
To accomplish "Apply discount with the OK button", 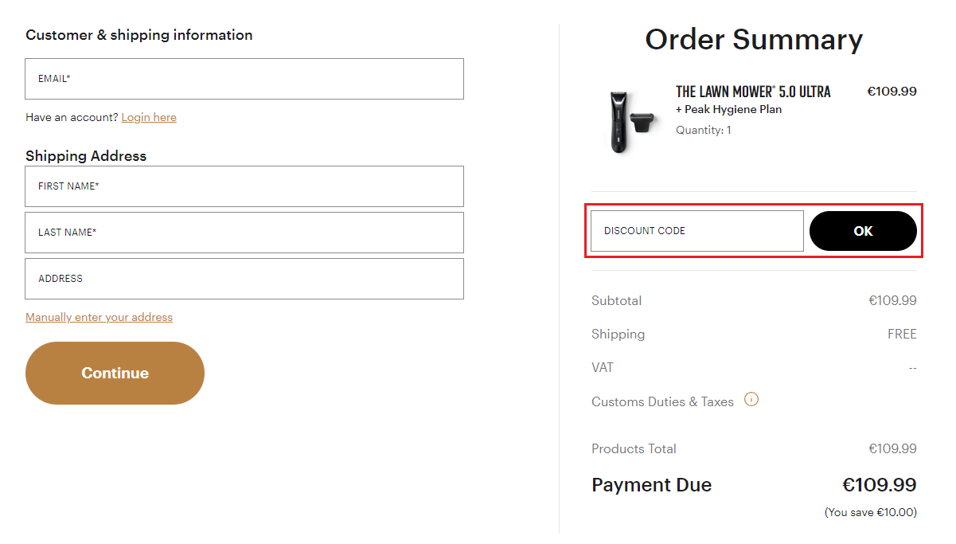I will [863, 231].
